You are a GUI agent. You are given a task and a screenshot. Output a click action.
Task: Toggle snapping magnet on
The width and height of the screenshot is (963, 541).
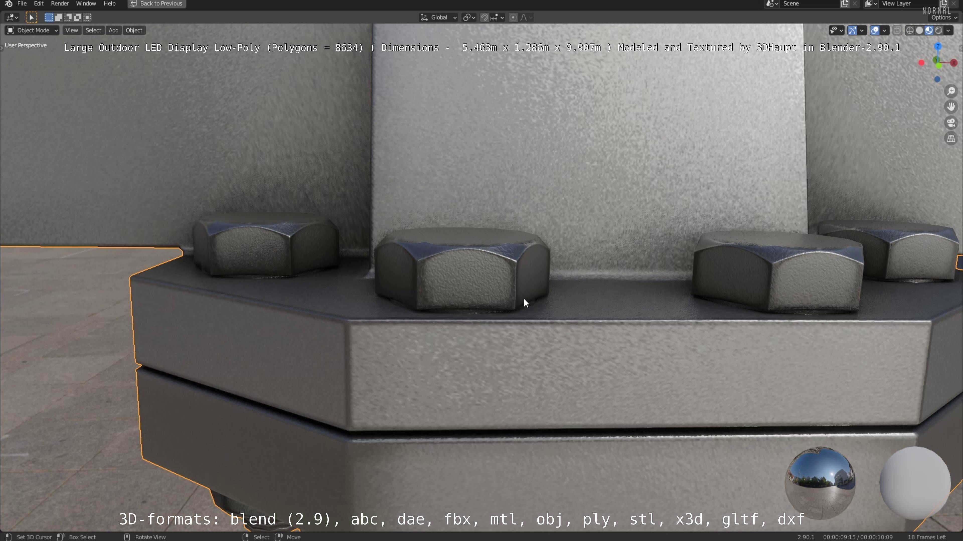click(484, 17)
